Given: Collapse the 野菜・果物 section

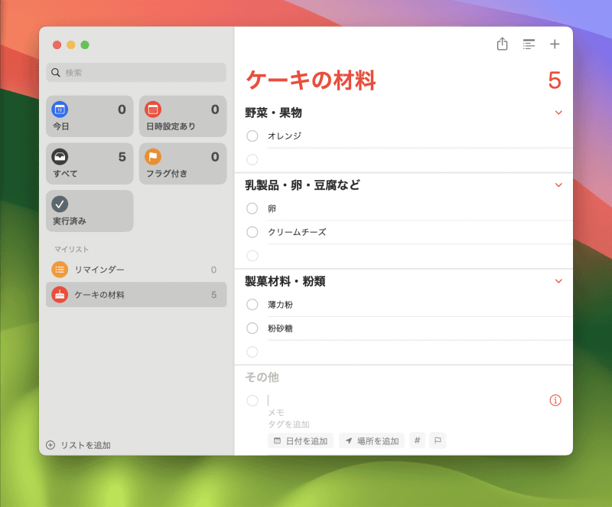Looking at the screenshot, I should 557,112.
